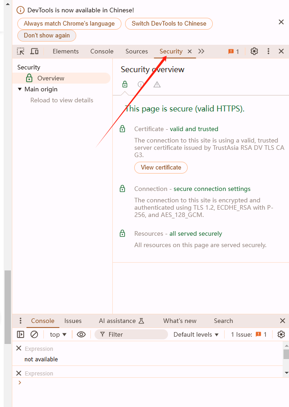Image resolution: width=289 pixels, height=407 pixels.
Task: Open DevTools settings gear
Action: pyautogui.click(x=254, y=51)
